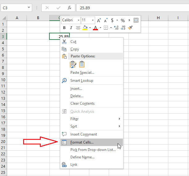Toggle Italic in the mini toolbar
Viewport: 189px width, 176px height.
click(71, 28)
